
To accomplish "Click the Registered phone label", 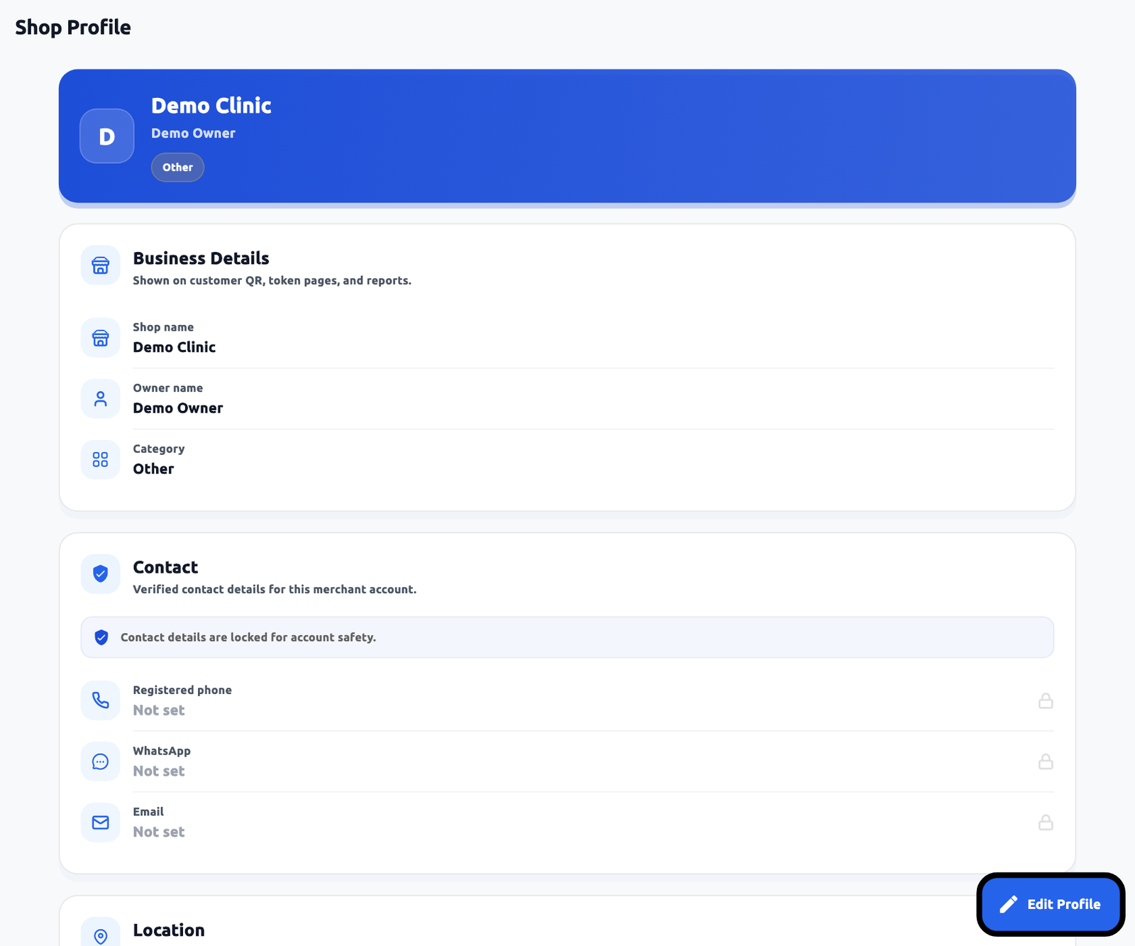I will [x=182, y=691].
